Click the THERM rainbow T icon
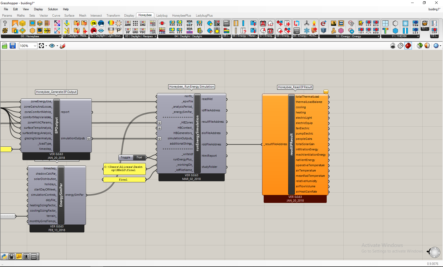This screenshot has height=267, width=443. click(x=385, y=30)
